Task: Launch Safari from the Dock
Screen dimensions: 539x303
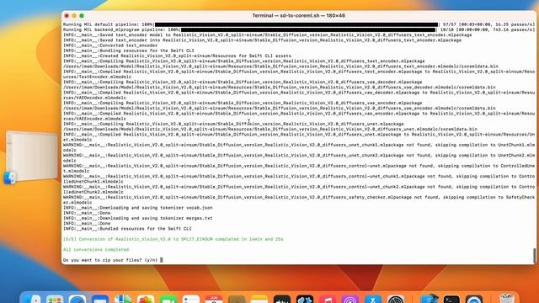Action: point(77,300)
